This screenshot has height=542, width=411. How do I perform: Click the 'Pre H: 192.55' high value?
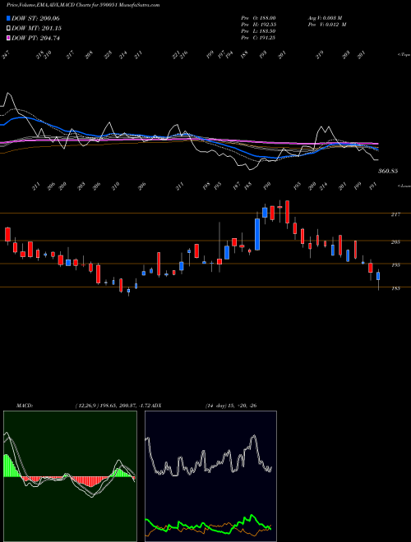click(258, 25)
